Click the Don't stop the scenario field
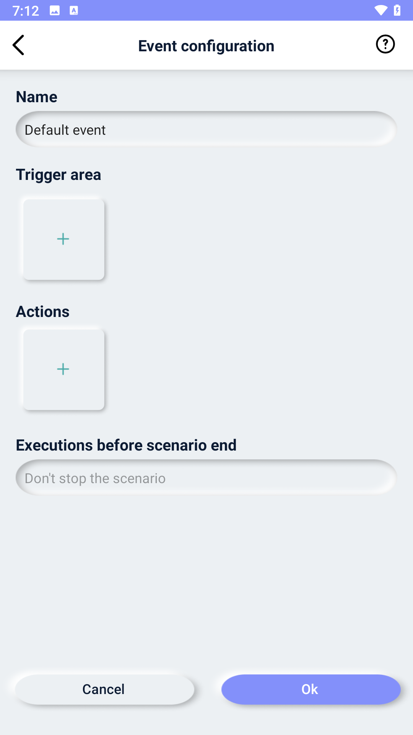 point(206,478)
